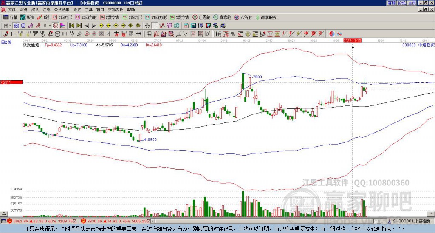Screen dimensions: 435x233
Task: Open the 江恩轮 tool
Action: coord(201,17)
